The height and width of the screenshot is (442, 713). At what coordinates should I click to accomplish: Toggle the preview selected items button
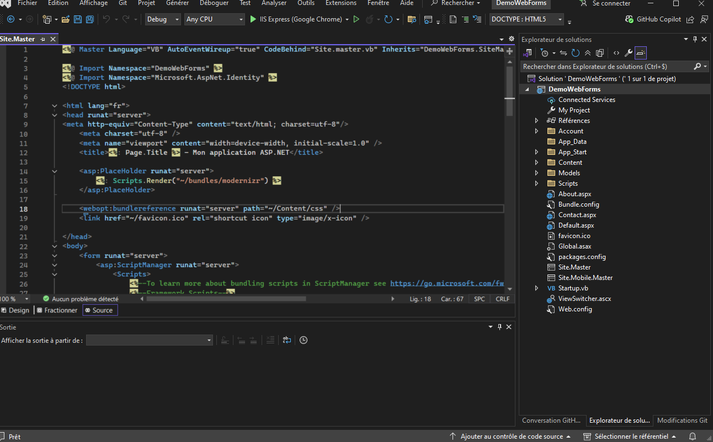640,53
